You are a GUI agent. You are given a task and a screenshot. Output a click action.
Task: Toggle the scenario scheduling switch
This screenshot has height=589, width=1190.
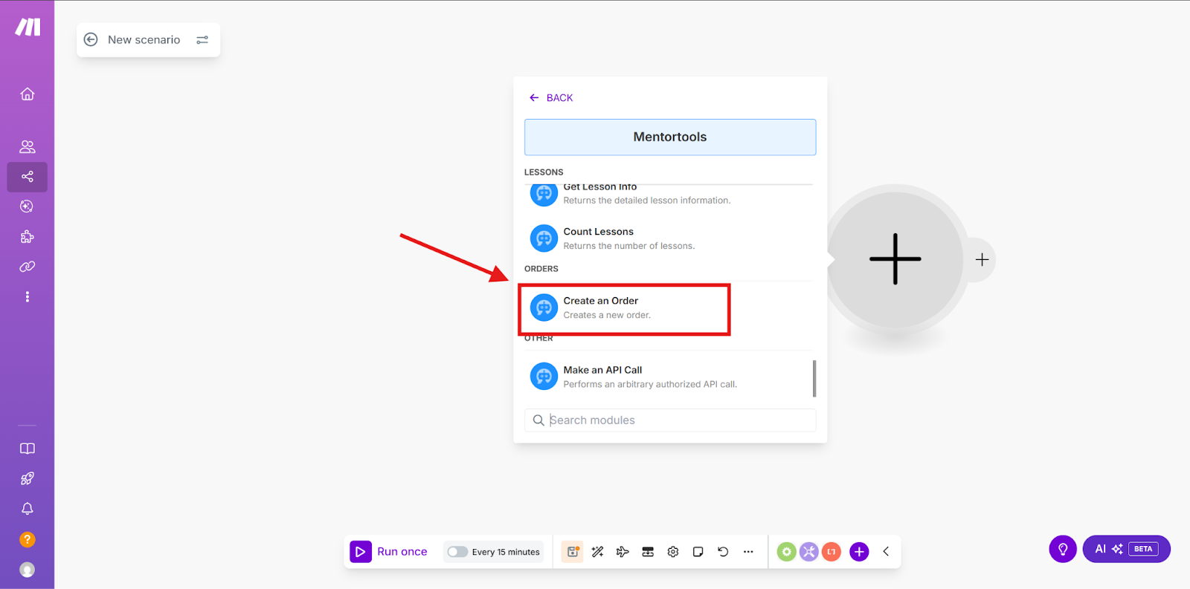tap(457, 552)
